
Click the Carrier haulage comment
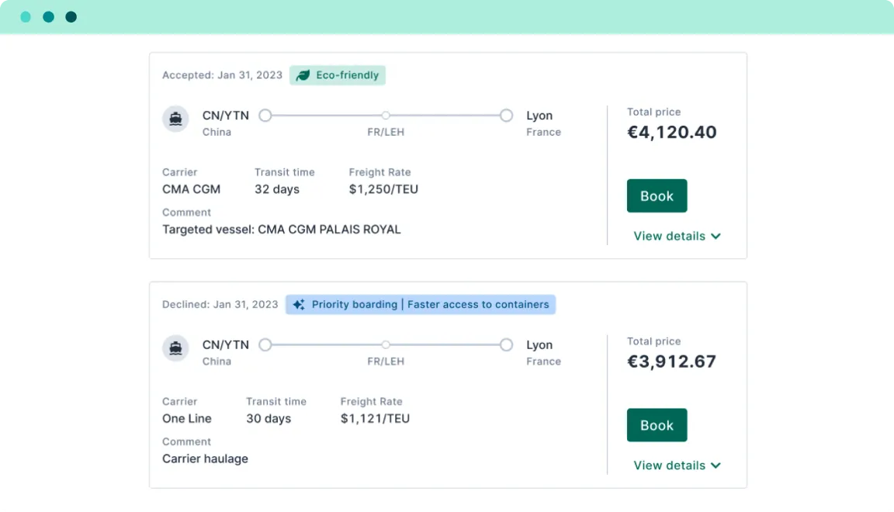tap(205, 459)
